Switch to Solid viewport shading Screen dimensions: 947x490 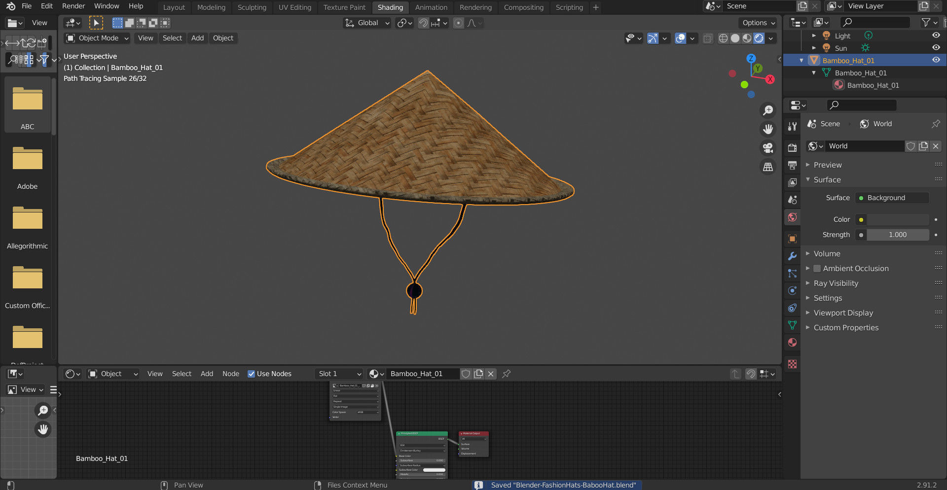735,38
